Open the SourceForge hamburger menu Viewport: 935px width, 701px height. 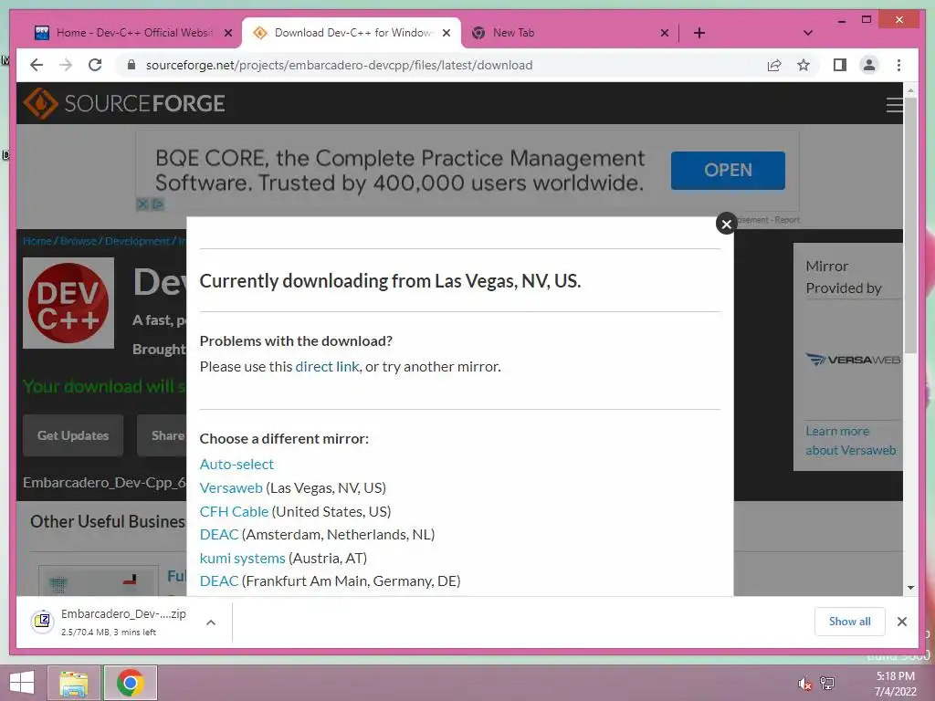pos(894,105)
